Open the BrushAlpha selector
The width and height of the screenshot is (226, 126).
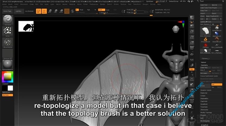(x=8, y=42)
